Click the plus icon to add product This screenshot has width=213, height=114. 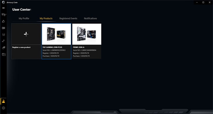(x=26, y=34)
